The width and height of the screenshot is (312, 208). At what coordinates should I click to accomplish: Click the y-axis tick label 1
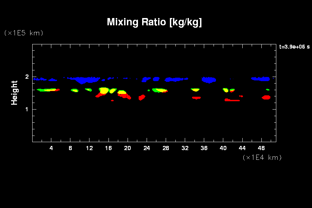26,110
